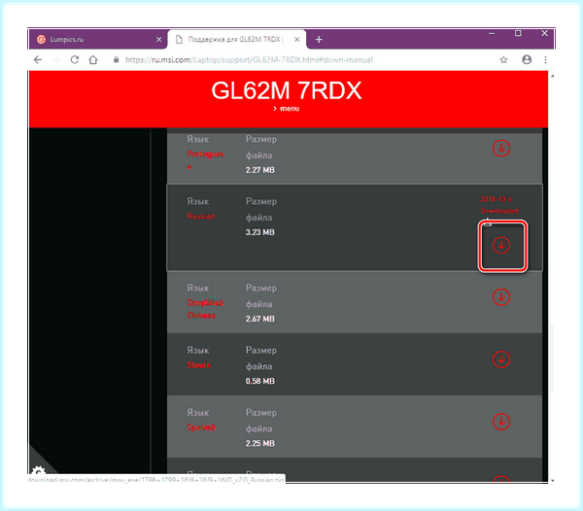
Task: Select the GL62M 7RDX support tab
Action: (x=237, y=40)
